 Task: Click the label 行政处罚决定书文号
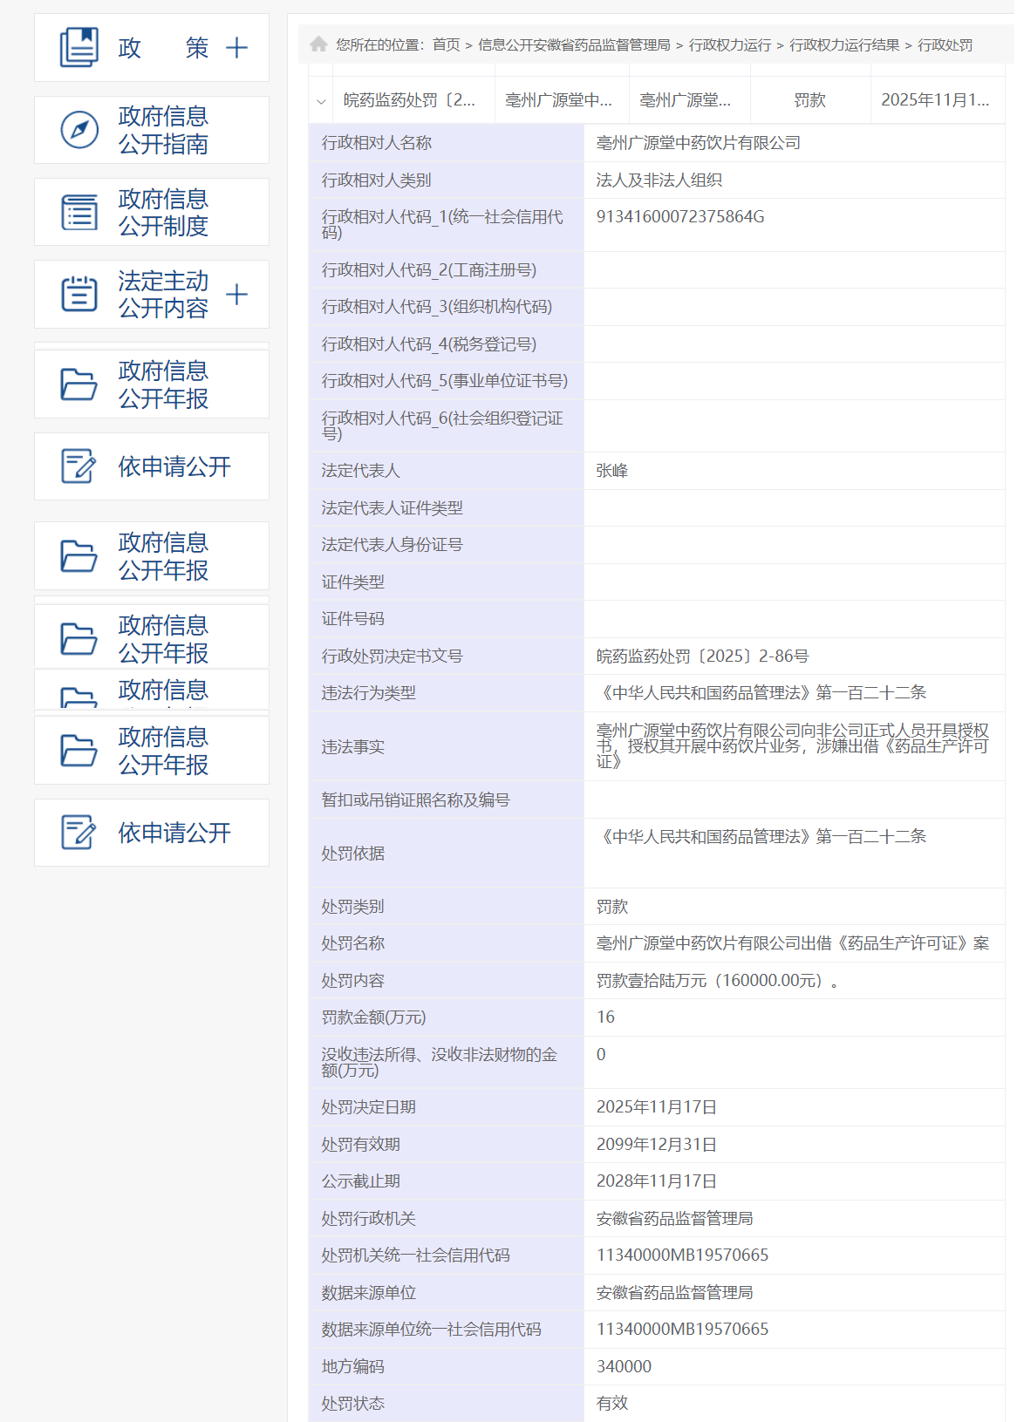pos(392,657)
